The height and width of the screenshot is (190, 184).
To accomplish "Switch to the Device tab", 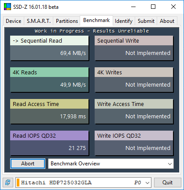I will 14,21.
